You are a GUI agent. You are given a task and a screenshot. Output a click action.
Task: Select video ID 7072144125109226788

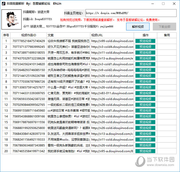29,76
